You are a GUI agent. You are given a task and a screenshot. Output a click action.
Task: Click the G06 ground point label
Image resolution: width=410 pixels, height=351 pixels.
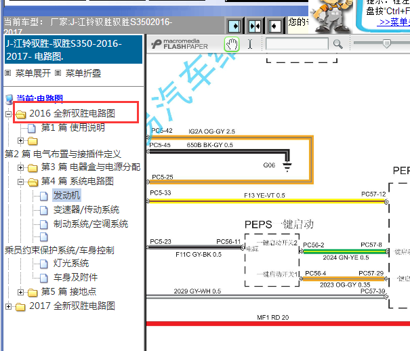tap(269, 165)
